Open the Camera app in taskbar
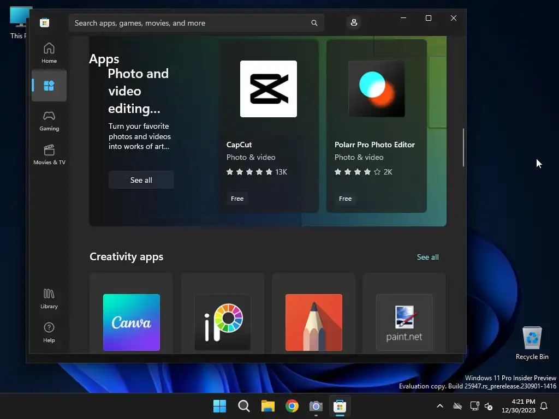Screen dimensions: 559x419 (316, 406)
